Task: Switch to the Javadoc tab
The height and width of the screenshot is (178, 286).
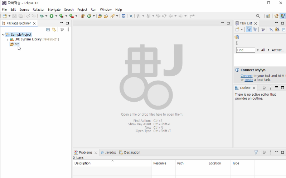Action: click(x=108, y=152)
